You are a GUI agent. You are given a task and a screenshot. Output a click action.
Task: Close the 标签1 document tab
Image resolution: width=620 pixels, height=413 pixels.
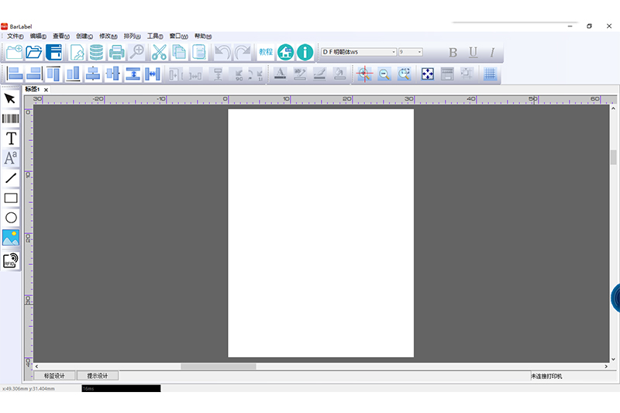pyautogui.click(x=46, y=90)
